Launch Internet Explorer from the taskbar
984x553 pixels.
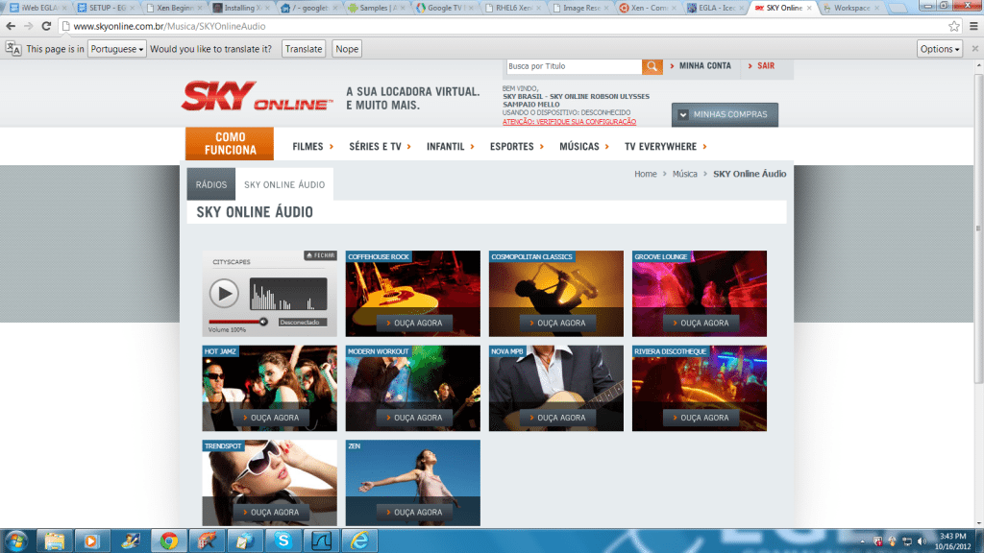pyautogui.click(x=358, y=541)
